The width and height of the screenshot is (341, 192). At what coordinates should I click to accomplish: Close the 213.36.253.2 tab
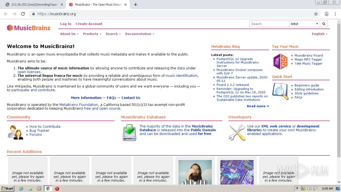[62, 5]
